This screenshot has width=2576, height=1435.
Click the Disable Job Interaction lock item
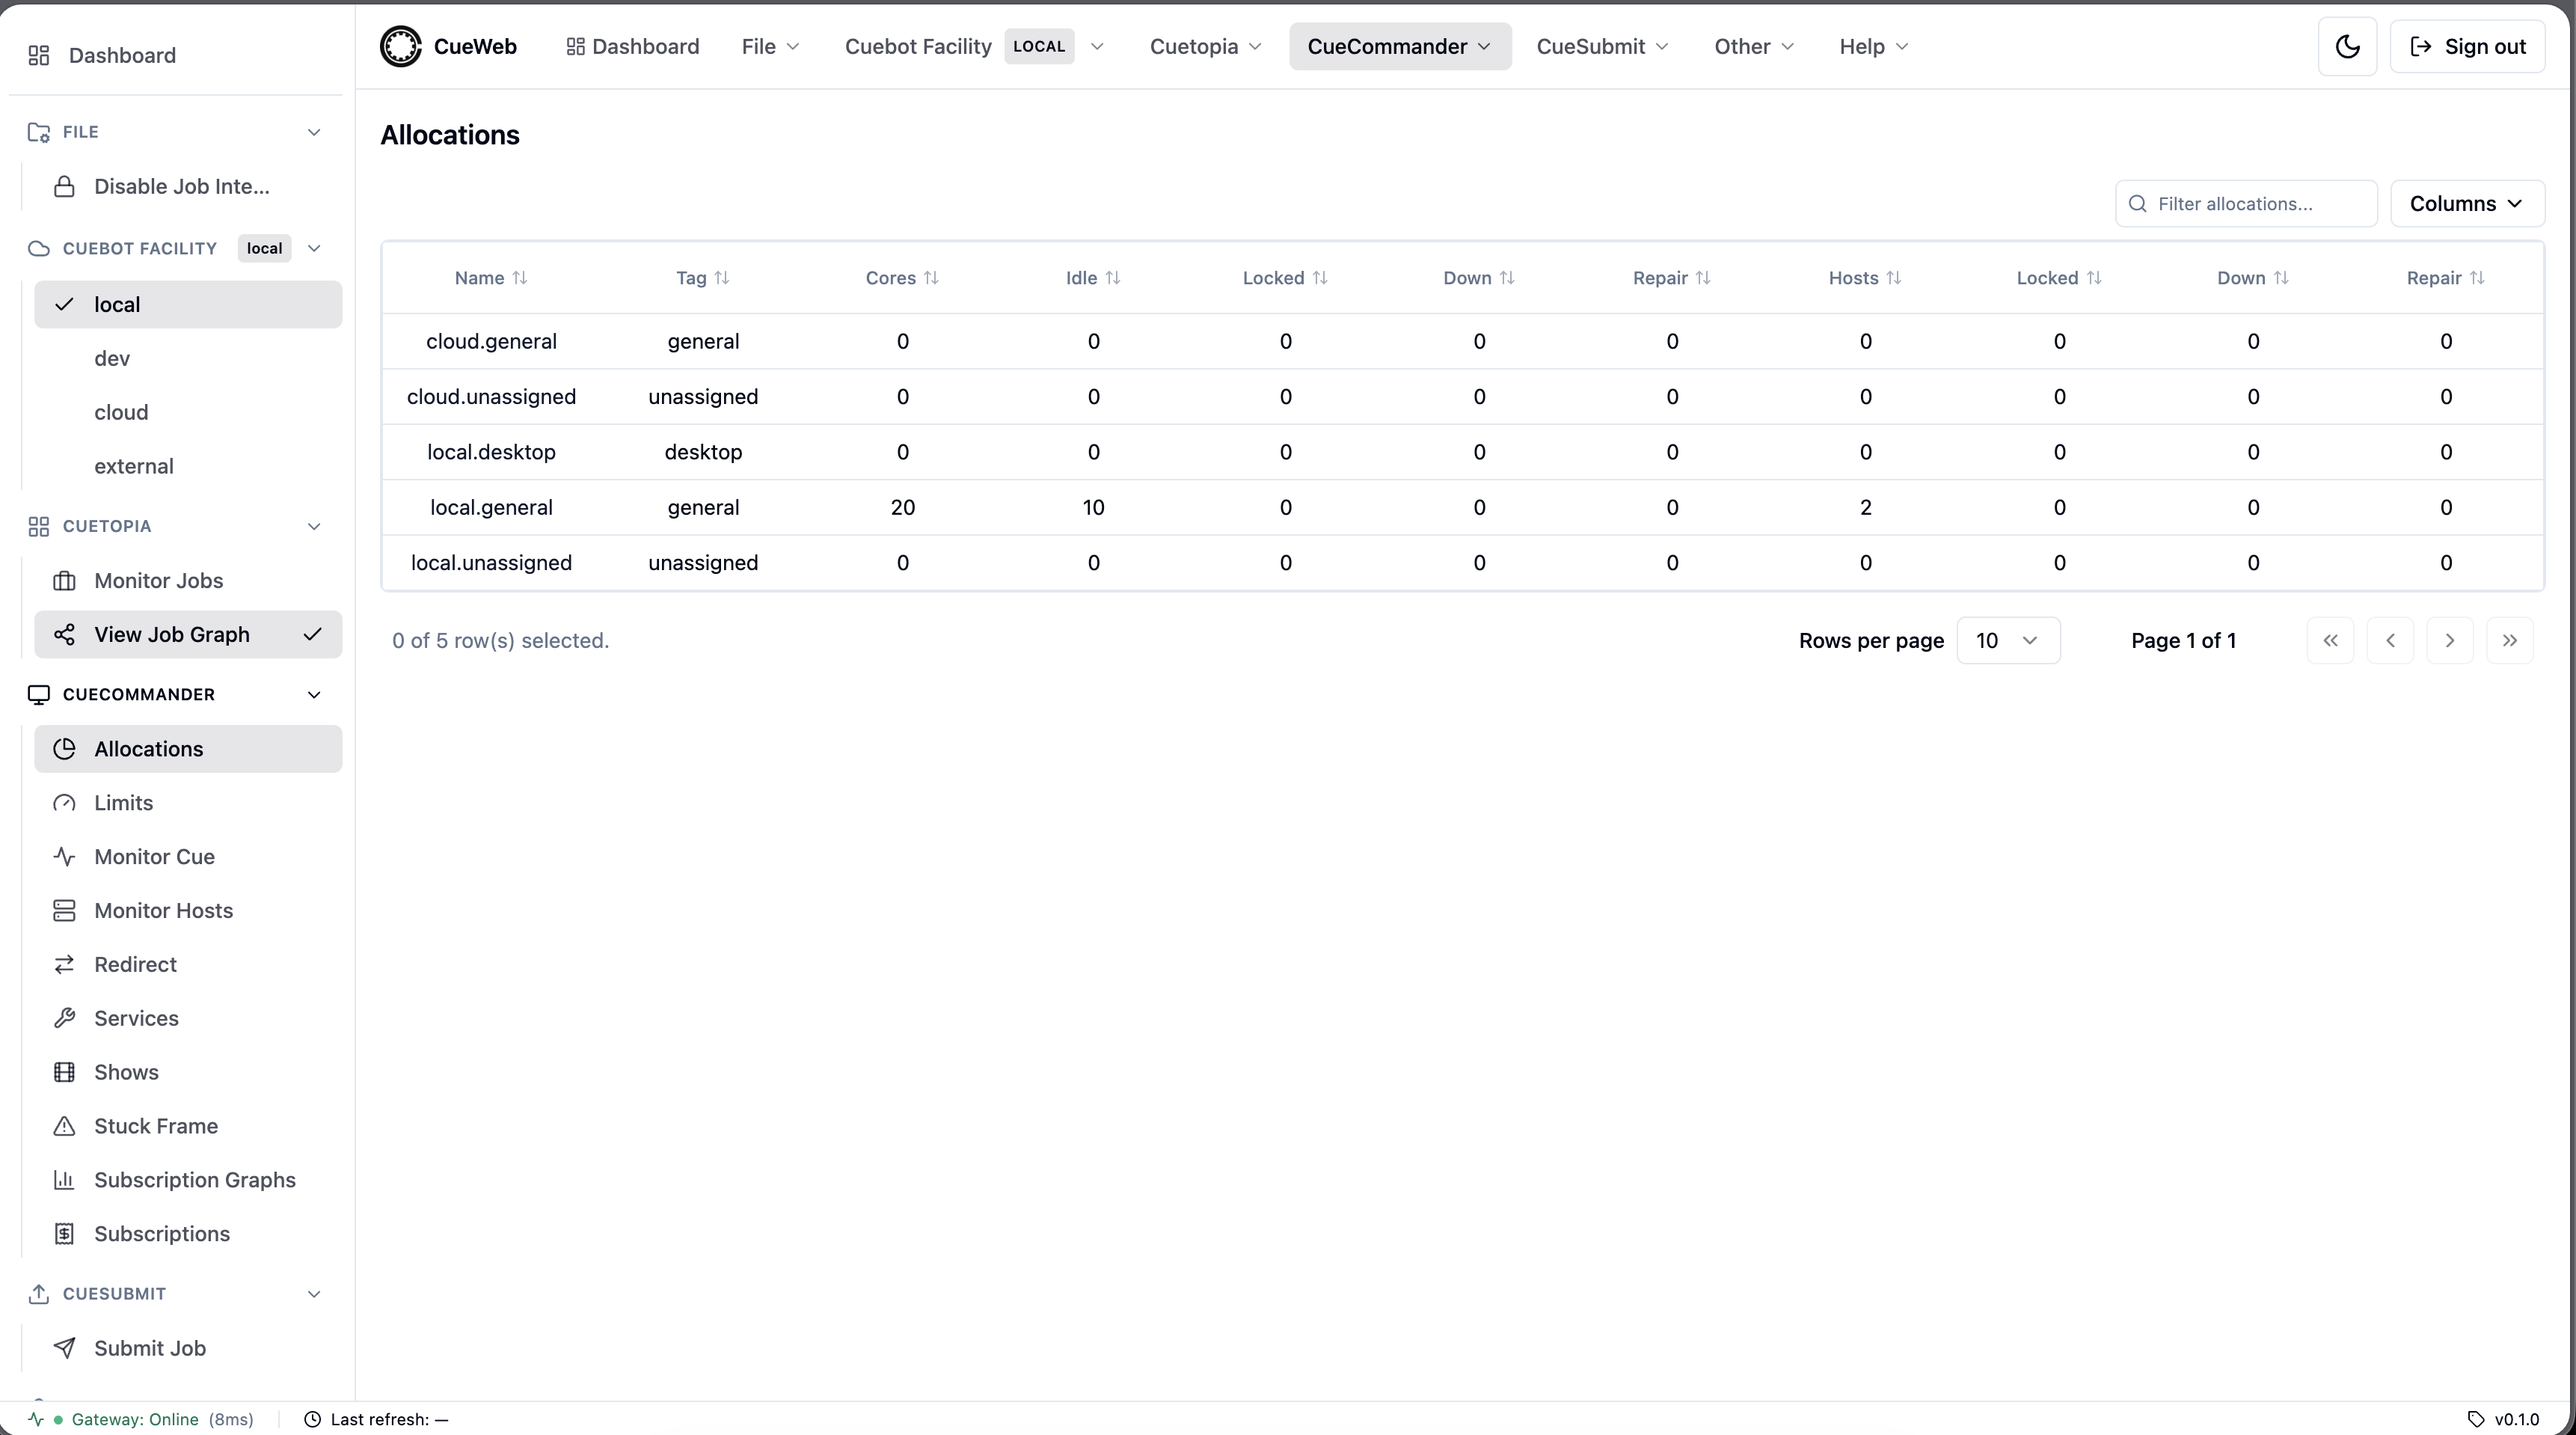188,187
